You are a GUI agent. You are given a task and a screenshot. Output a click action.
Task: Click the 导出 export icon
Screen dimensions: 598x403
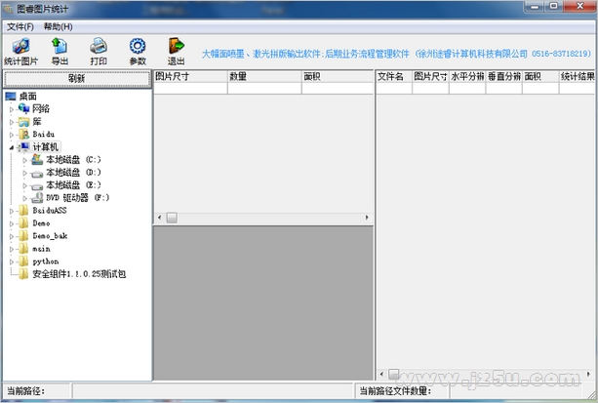click(60, 46)
